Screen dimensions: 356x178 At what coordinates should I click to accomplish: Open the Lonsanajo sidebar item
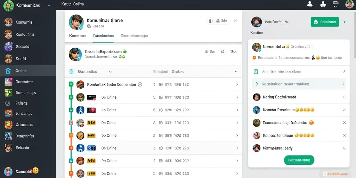24,114
